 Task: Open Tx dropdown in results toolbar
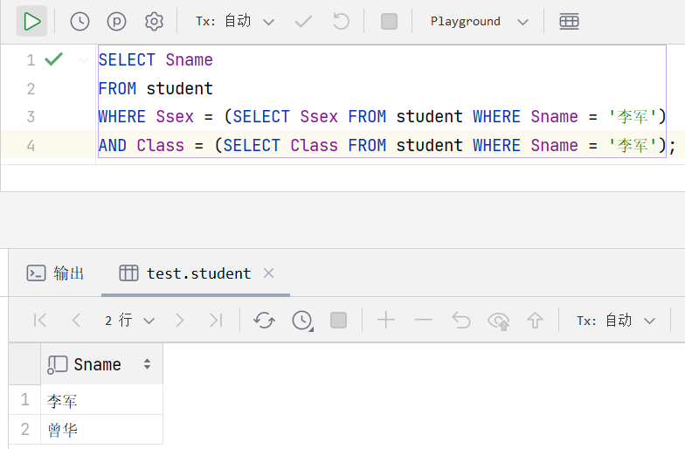616,320
